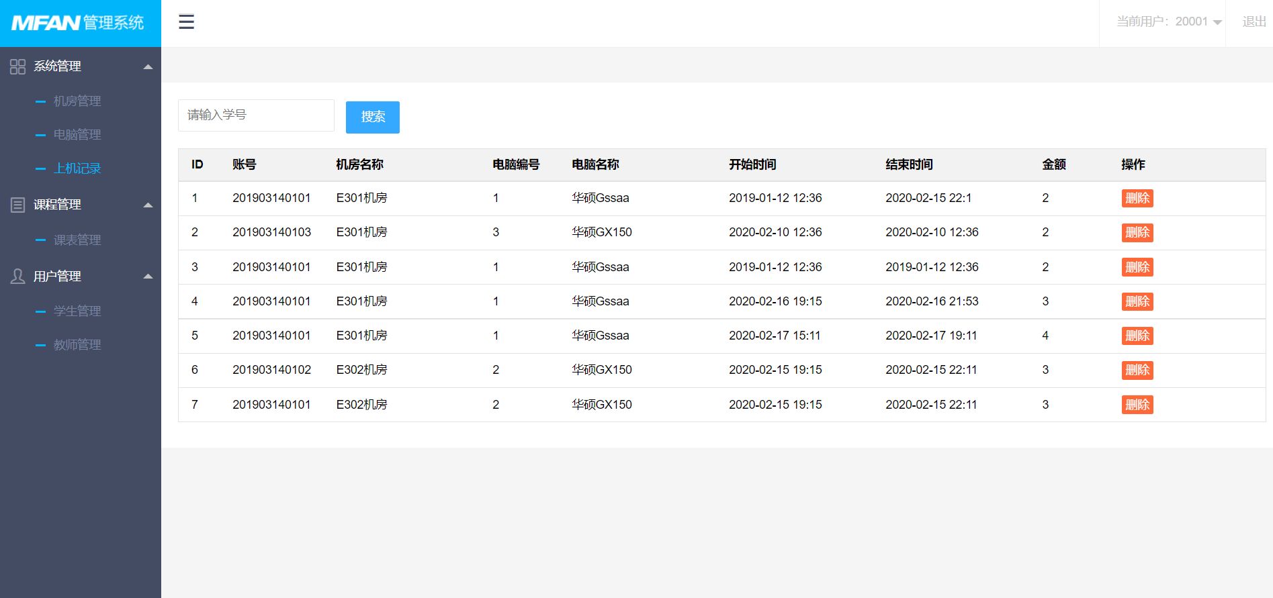
Task: Go to 电脑管理 menu item
Action: point(77,135)
